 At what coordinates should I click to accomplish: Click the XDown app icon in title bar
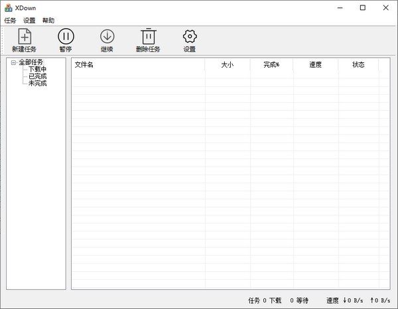pos(8,8)
